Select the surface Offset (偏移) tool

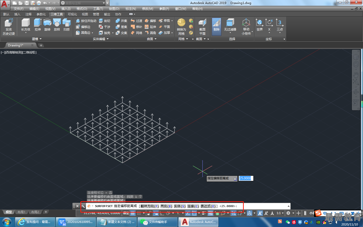[150, 21]
